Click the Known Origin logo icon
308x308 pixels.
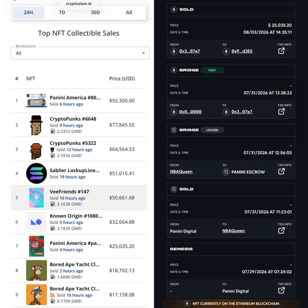coord(36,222)
